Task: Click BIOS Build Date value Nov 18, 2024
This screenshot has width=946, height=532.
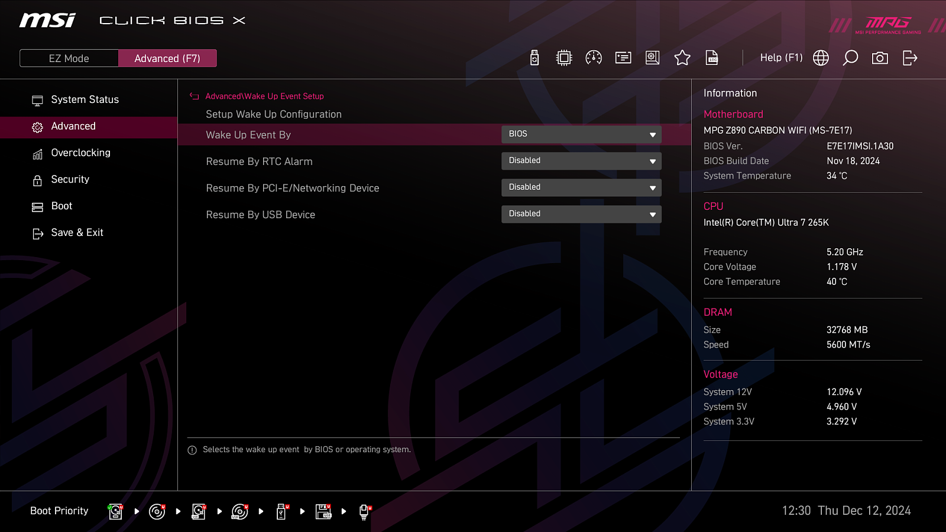Action: 853,161
